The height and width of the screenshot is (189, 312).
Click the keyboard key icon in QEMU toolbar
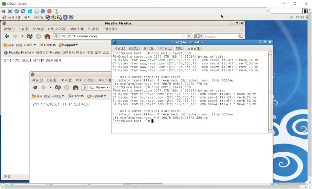pos(36,11)
